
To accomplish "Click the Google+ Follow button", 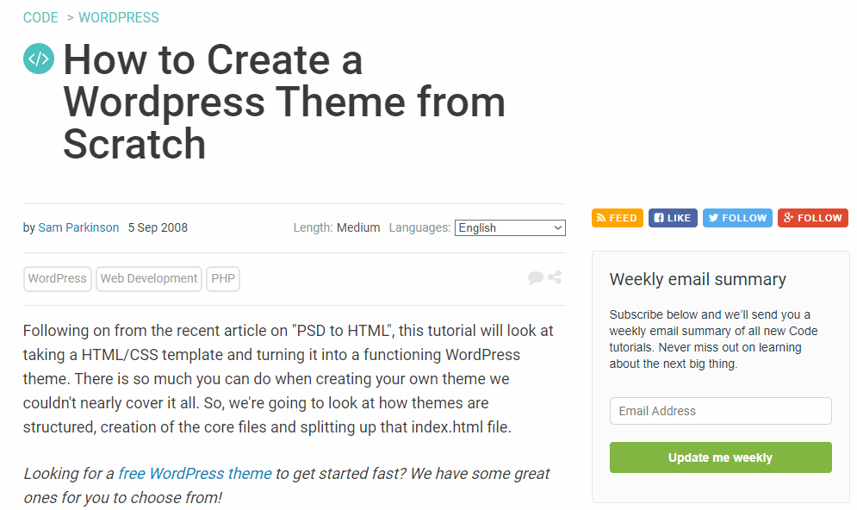I will pyautogui.click(x=812, y=218).
